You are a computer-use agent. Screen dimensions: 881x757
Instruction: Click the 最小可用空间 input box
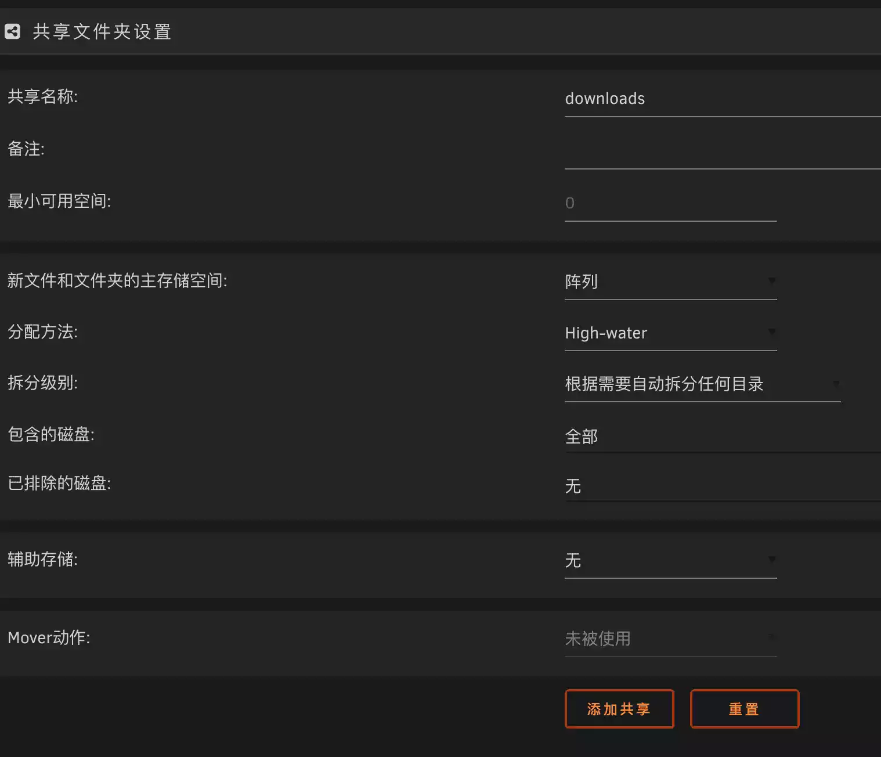pyautogui.click(x=670, y=204)
